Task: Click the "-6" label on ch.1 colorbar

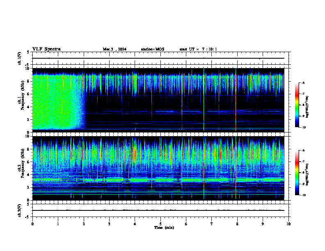Action: pos(303,83)
